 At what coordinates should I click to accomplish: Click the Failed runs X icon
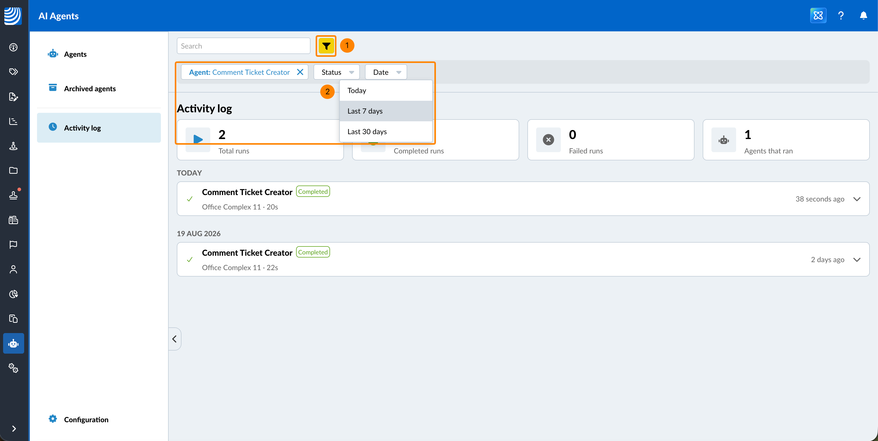click(548, 140)
